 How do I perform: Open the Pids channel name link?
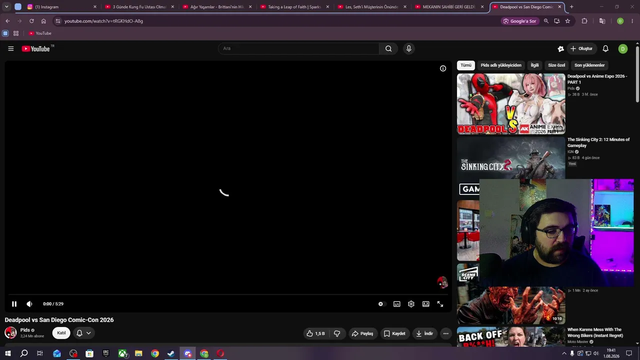point(25,330)
